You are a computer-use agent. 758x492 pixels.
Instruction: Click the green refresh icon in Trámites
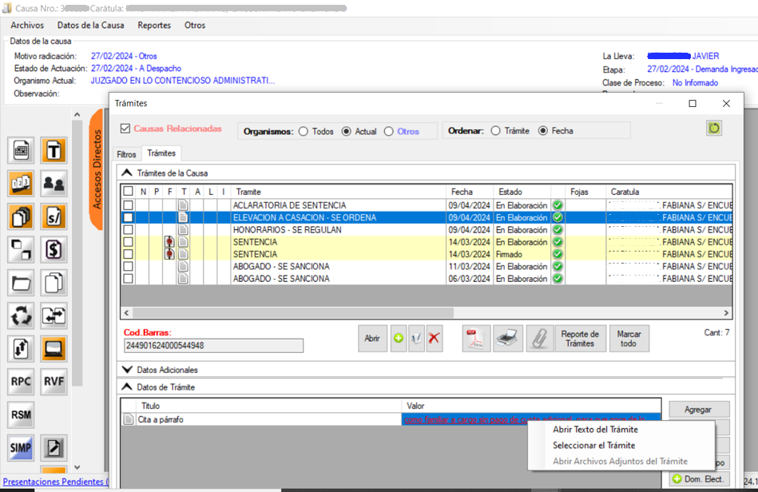[x=713, y=128]
